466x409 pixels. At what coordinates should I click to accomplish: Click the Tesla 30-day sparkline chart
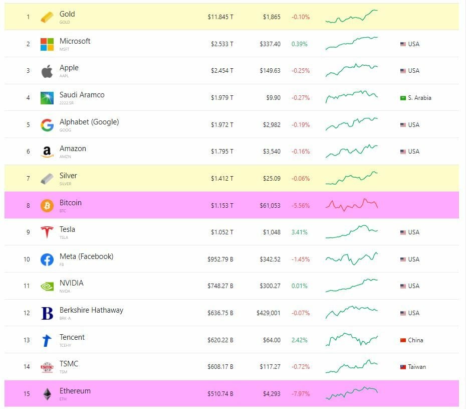click(x=352, y=232)
